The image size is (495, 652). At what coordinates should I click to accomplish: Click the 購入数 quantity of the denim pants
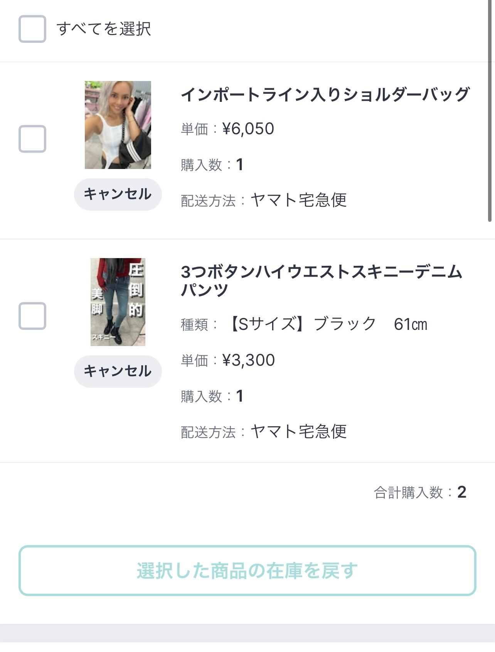click(239, 396)
